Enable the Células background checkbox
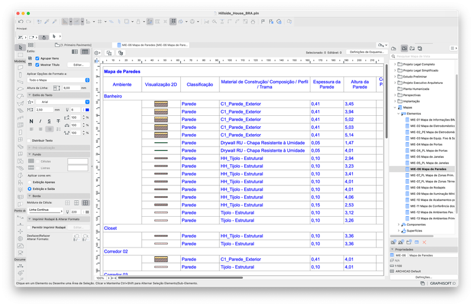The height and width of the screenshot is (306, 473). click(38, 161)
